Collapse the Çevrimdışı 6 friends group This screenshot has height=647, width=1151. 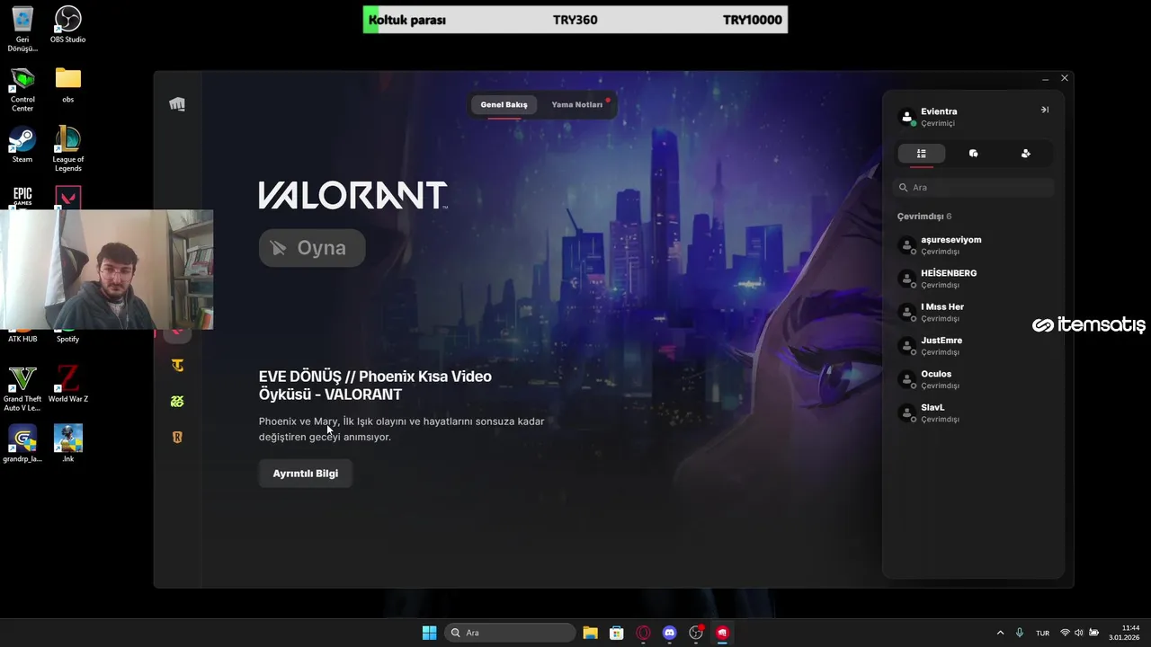coord(923,217)
